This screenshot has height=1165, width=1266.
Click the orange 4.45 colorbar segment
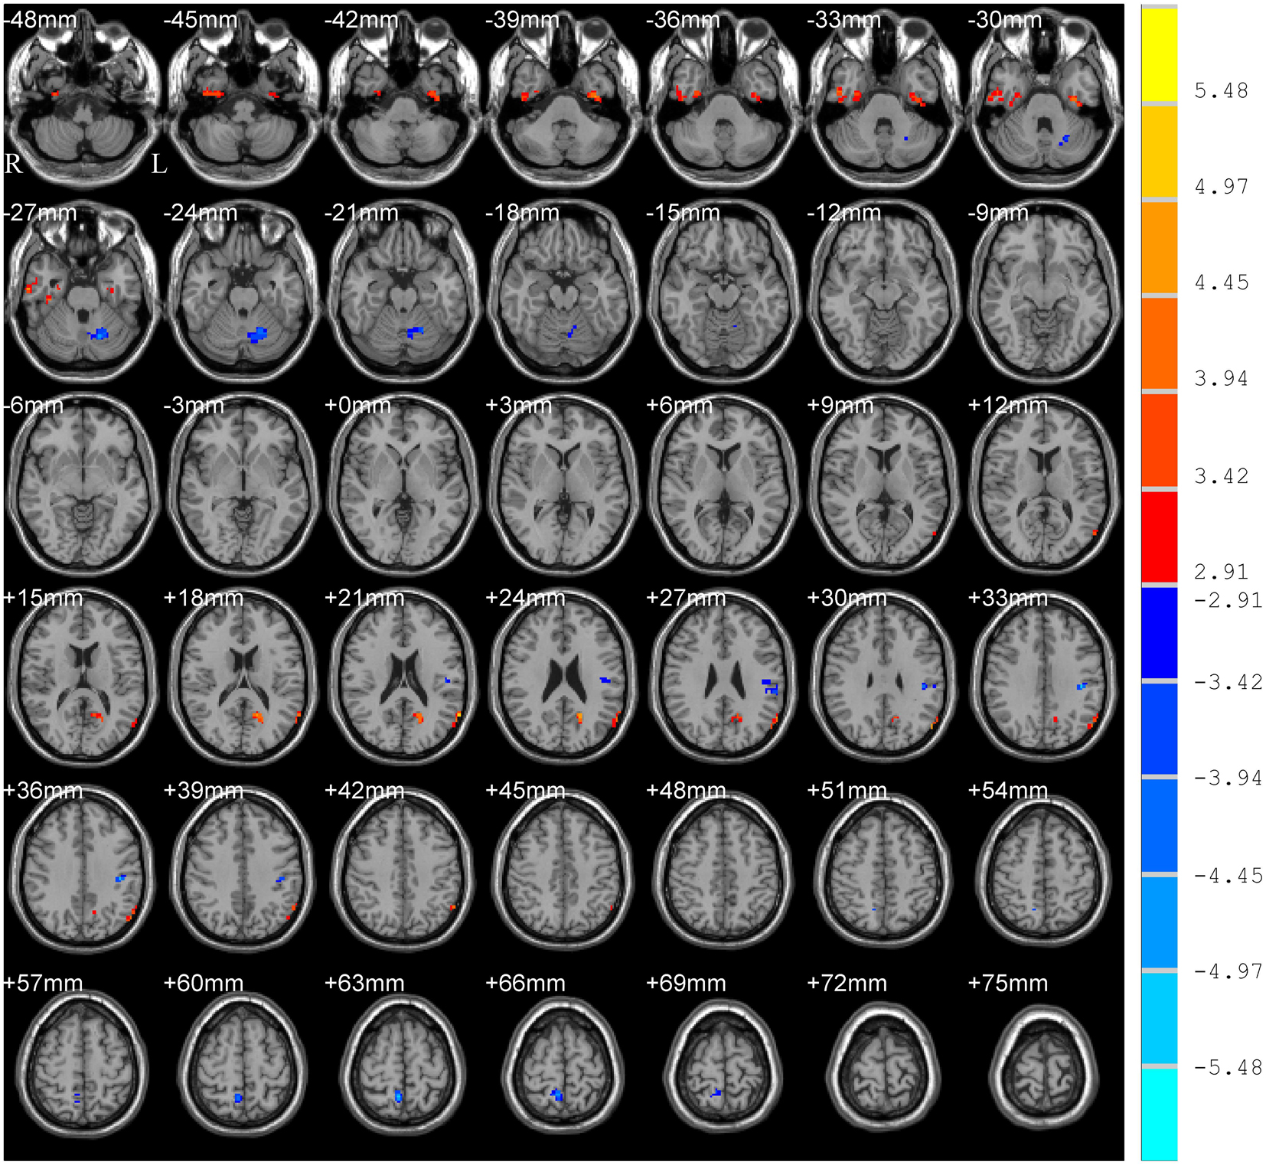1160,247
